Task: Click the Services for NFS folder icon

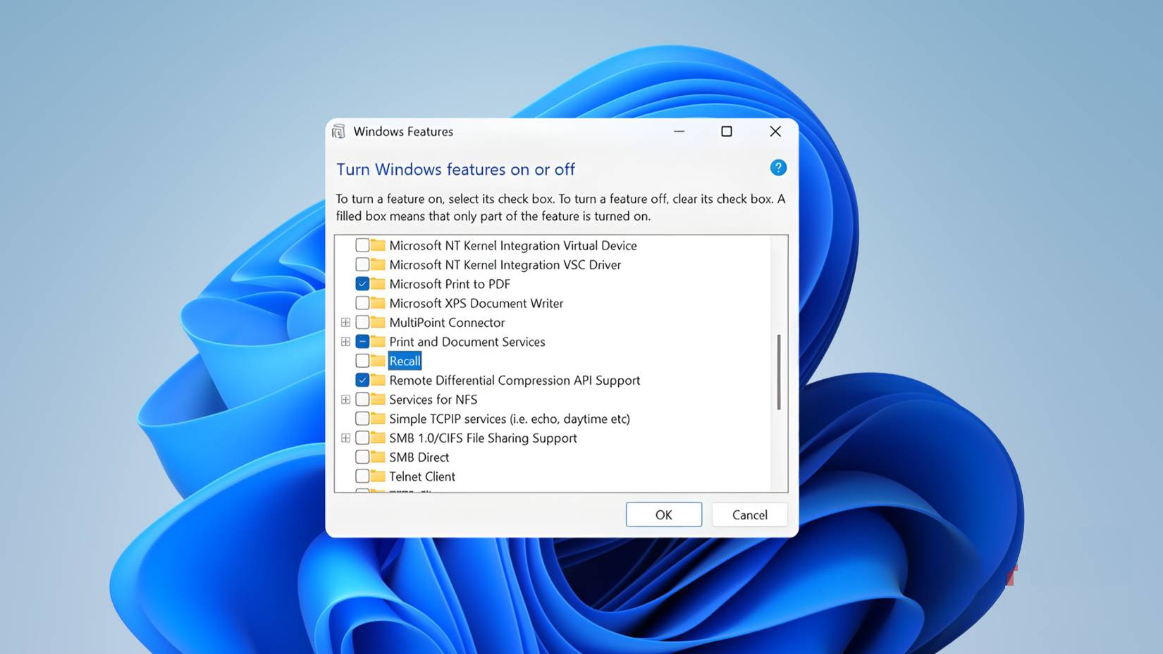Action: [x=379, y=400]
